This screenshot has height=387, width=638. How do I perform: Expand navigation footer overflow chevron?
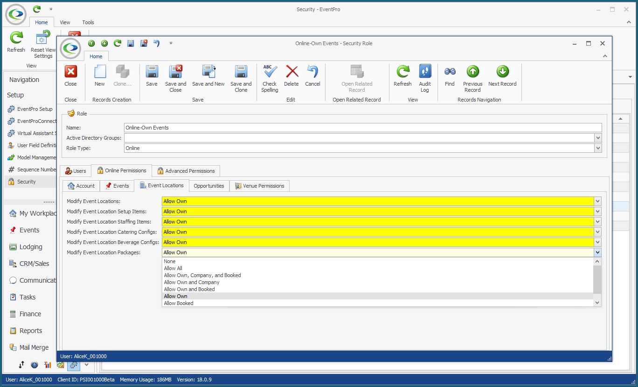86,365
